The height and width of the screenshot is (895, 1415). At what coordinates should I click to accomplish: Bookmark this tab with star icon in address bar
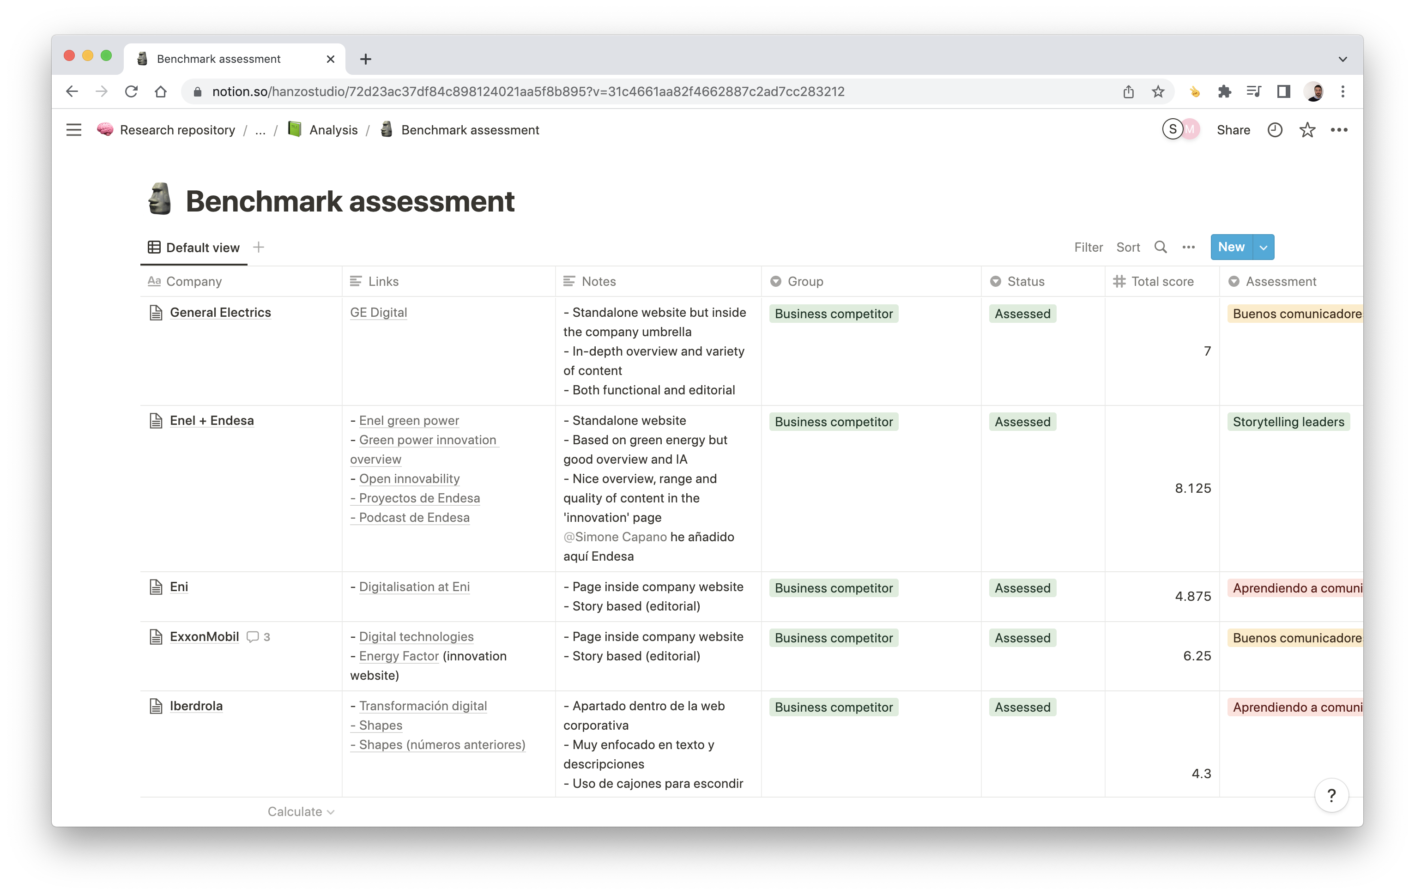(1158, 92)
